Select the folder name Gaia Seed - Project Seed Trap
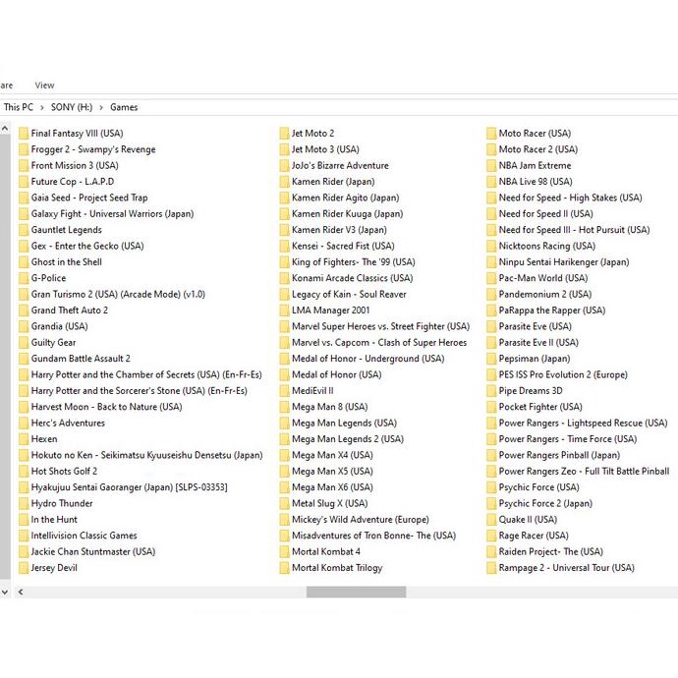This screenshot has width=678, height=678. pyautogui.click(x=89, y=198)
